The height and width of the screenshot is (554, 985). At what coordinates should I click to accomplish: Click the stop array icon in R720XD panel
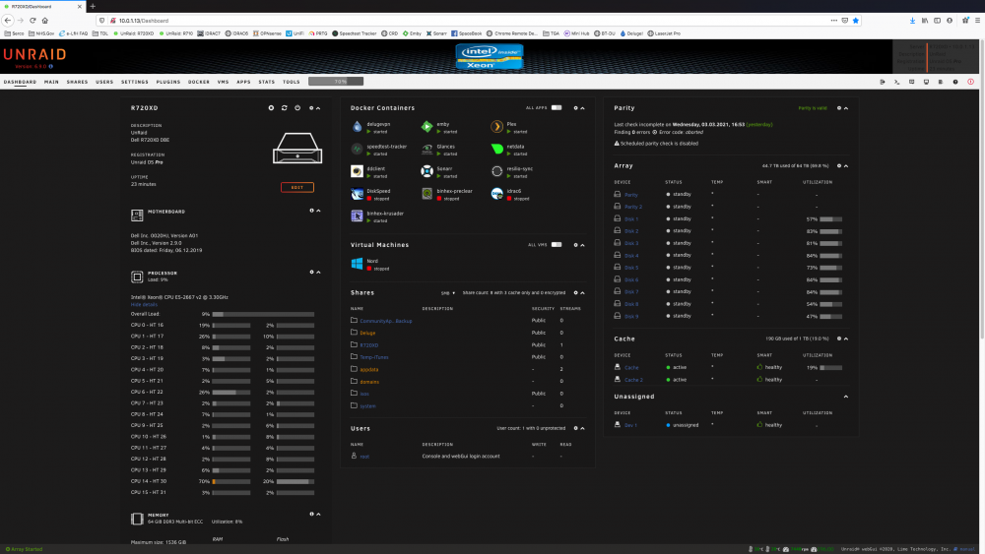[x=272, y=108]
